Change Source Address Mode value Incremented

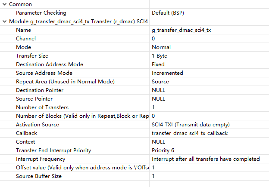(209, 73)
